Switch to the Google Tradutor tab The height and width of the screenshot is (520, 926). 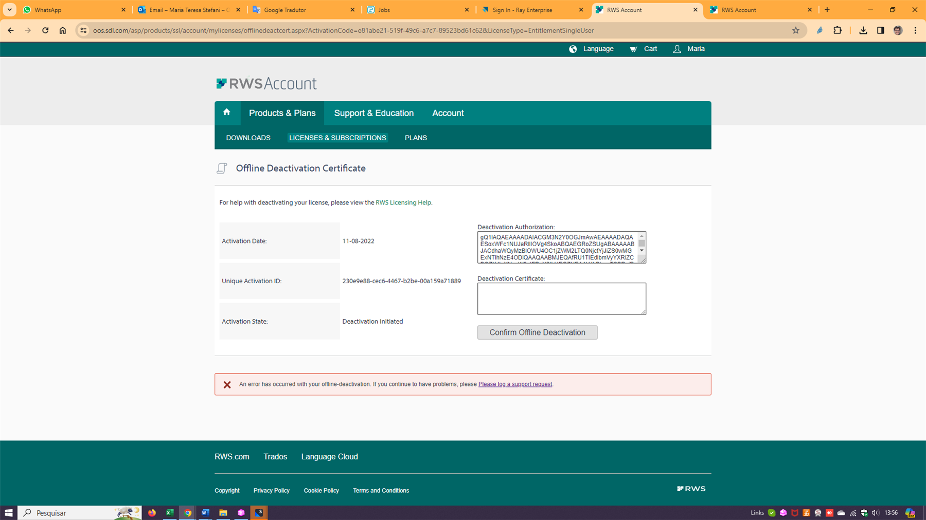coord(303,10)
